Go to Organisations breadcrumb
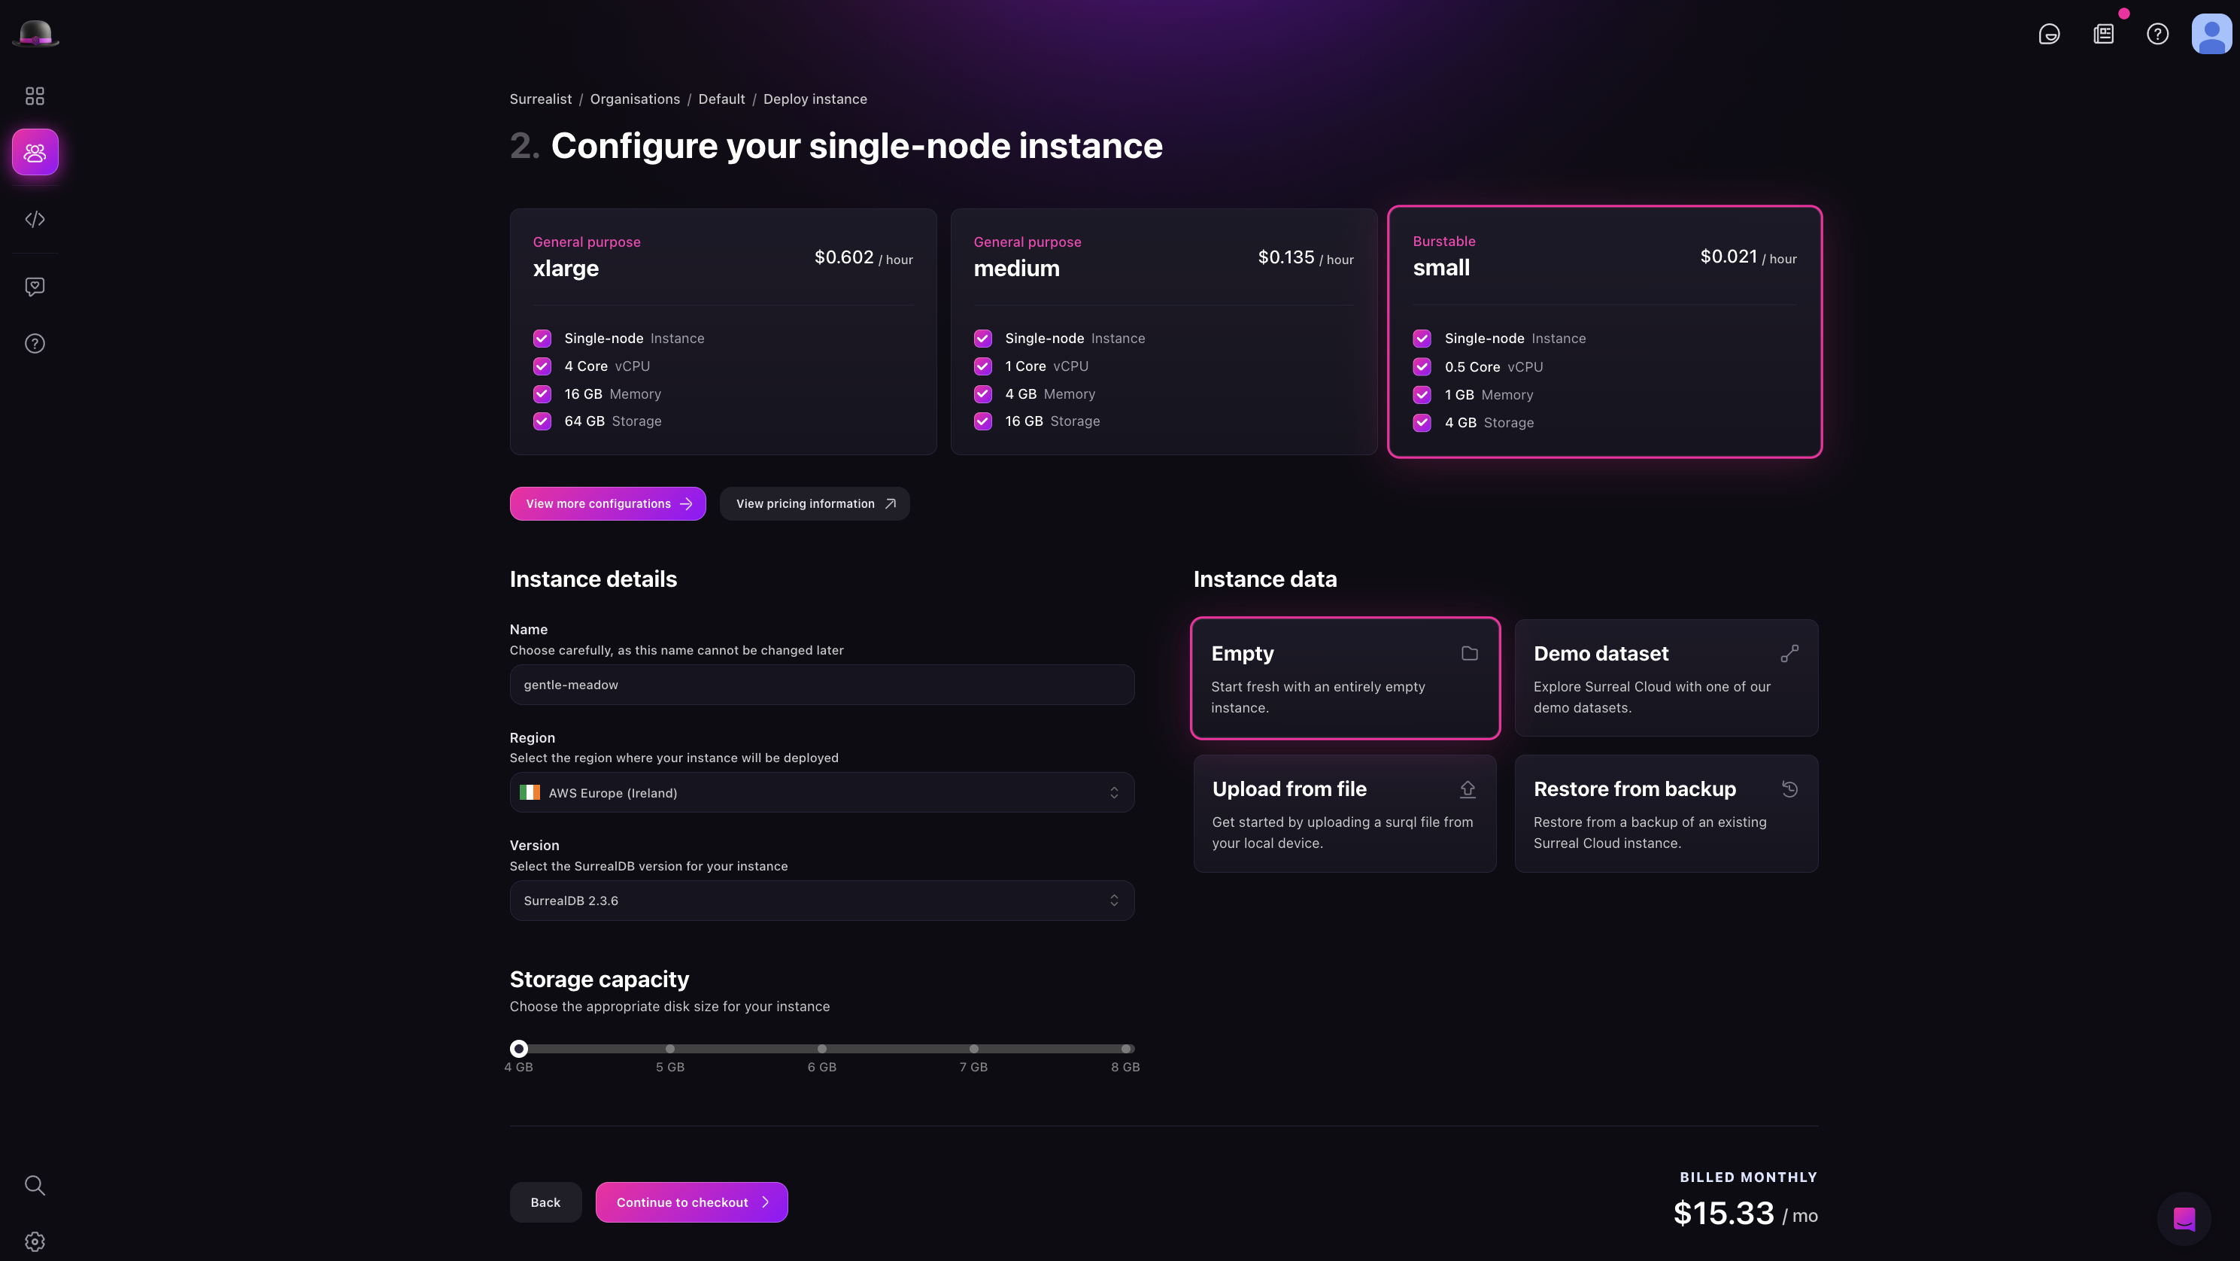 coord(635,99)
